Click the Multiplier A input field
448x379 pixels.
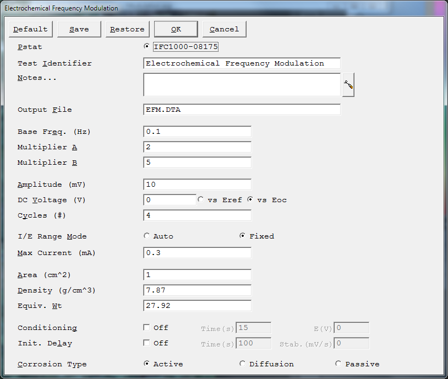(x=197, y=147)
